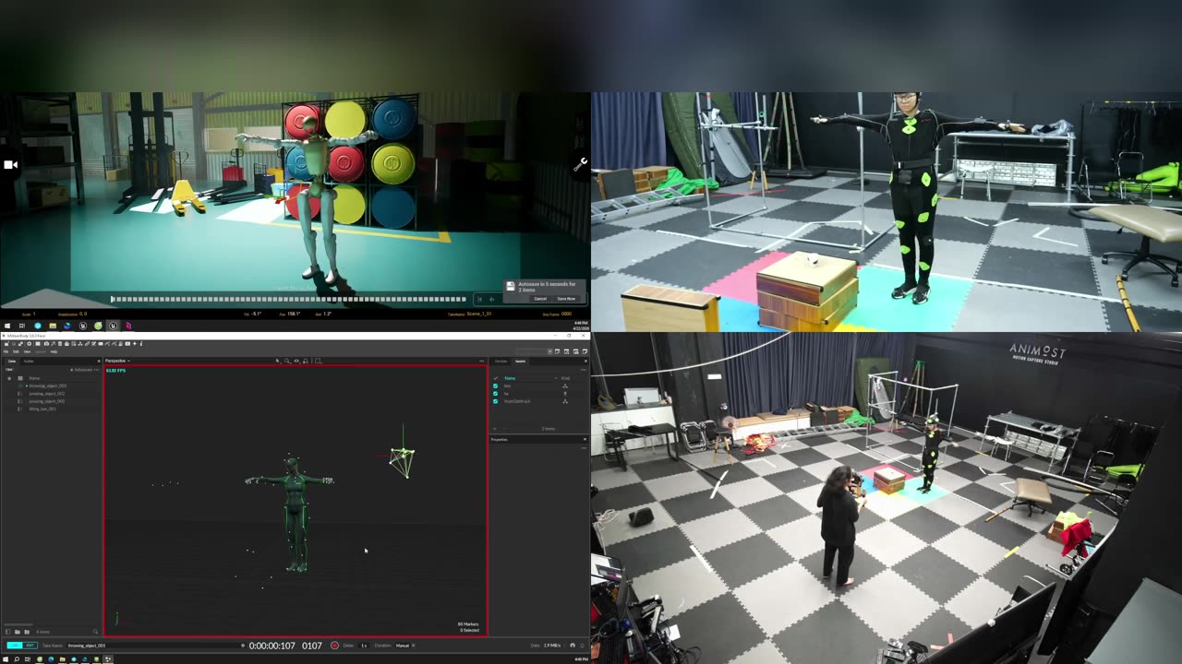Click the '1.9 MB/s' data rate readout
The image size is (1182, 664).
[552, 646]
